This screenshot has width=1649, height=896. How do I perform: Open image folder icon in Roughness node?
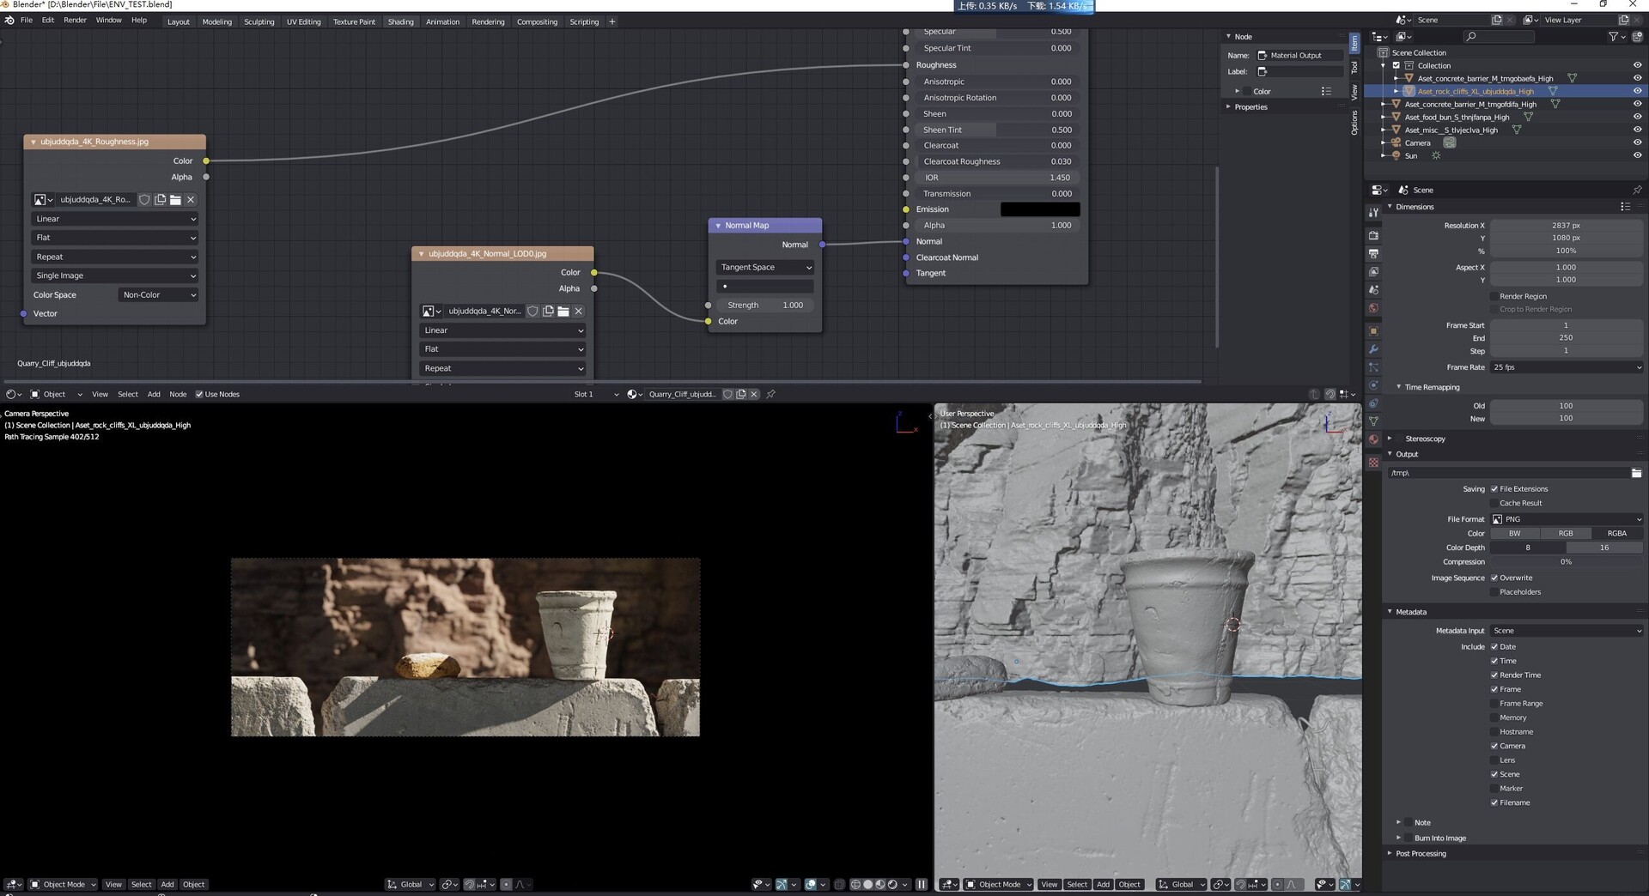(x=175, y=200)
